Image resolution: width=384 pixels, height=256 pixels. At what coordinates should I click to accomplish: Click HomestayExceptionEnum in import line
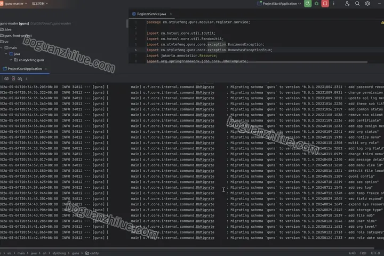(x=249, y=50)
